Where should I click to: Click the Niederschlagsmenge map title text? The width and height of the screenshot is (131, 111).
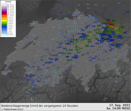(x=40, y=106)
